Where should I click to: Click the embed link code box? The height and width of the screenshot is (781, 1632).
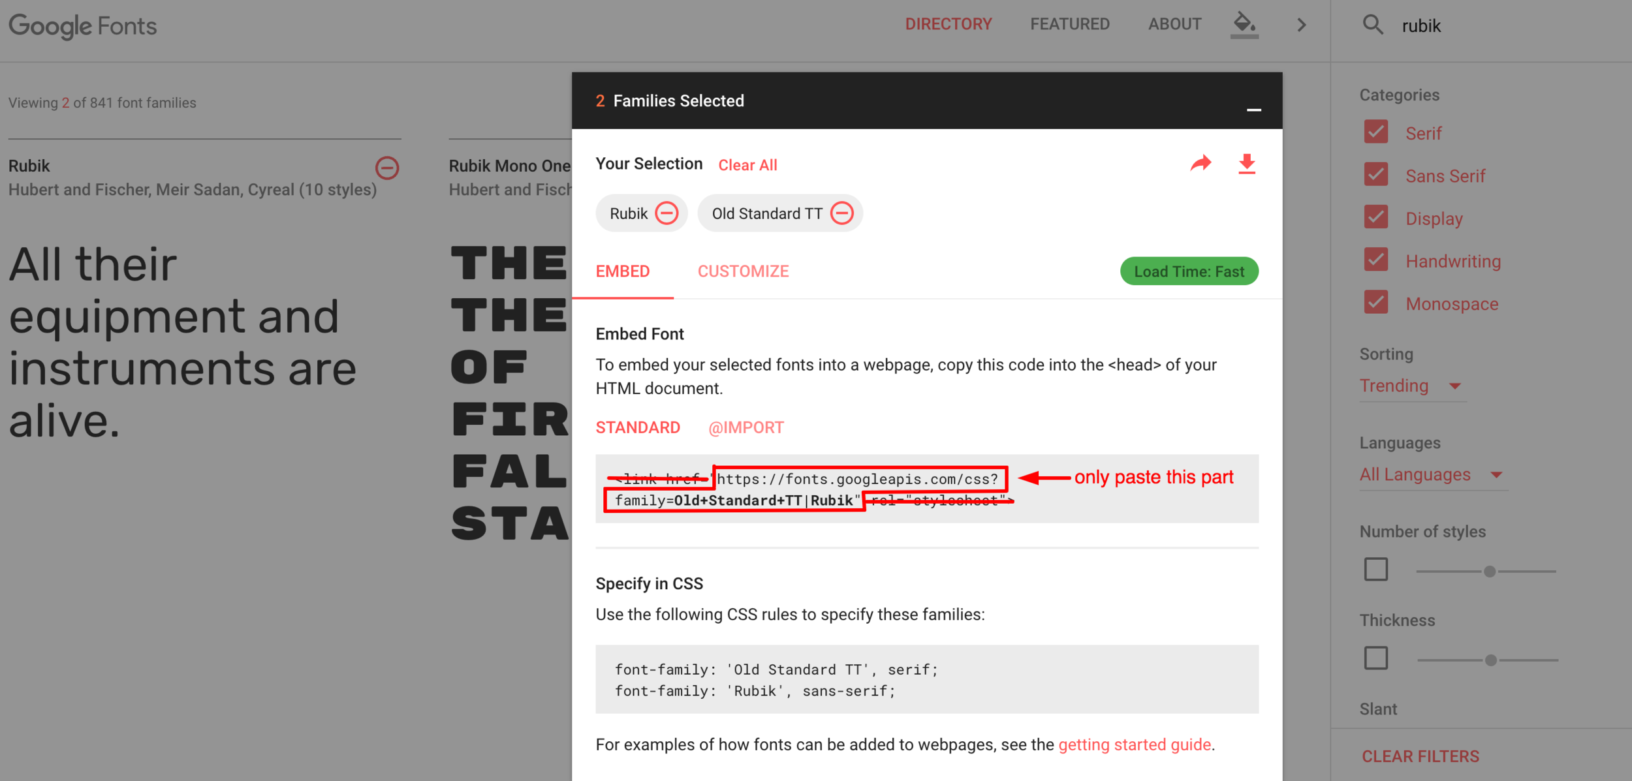click(927, 489)
